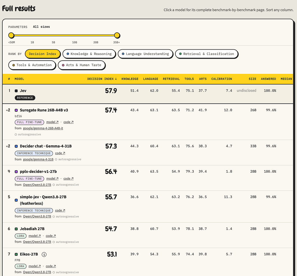This screenshot has height=276, width=297.
Task: Sort by the Decision Index column header
Action: coord(102,79)
